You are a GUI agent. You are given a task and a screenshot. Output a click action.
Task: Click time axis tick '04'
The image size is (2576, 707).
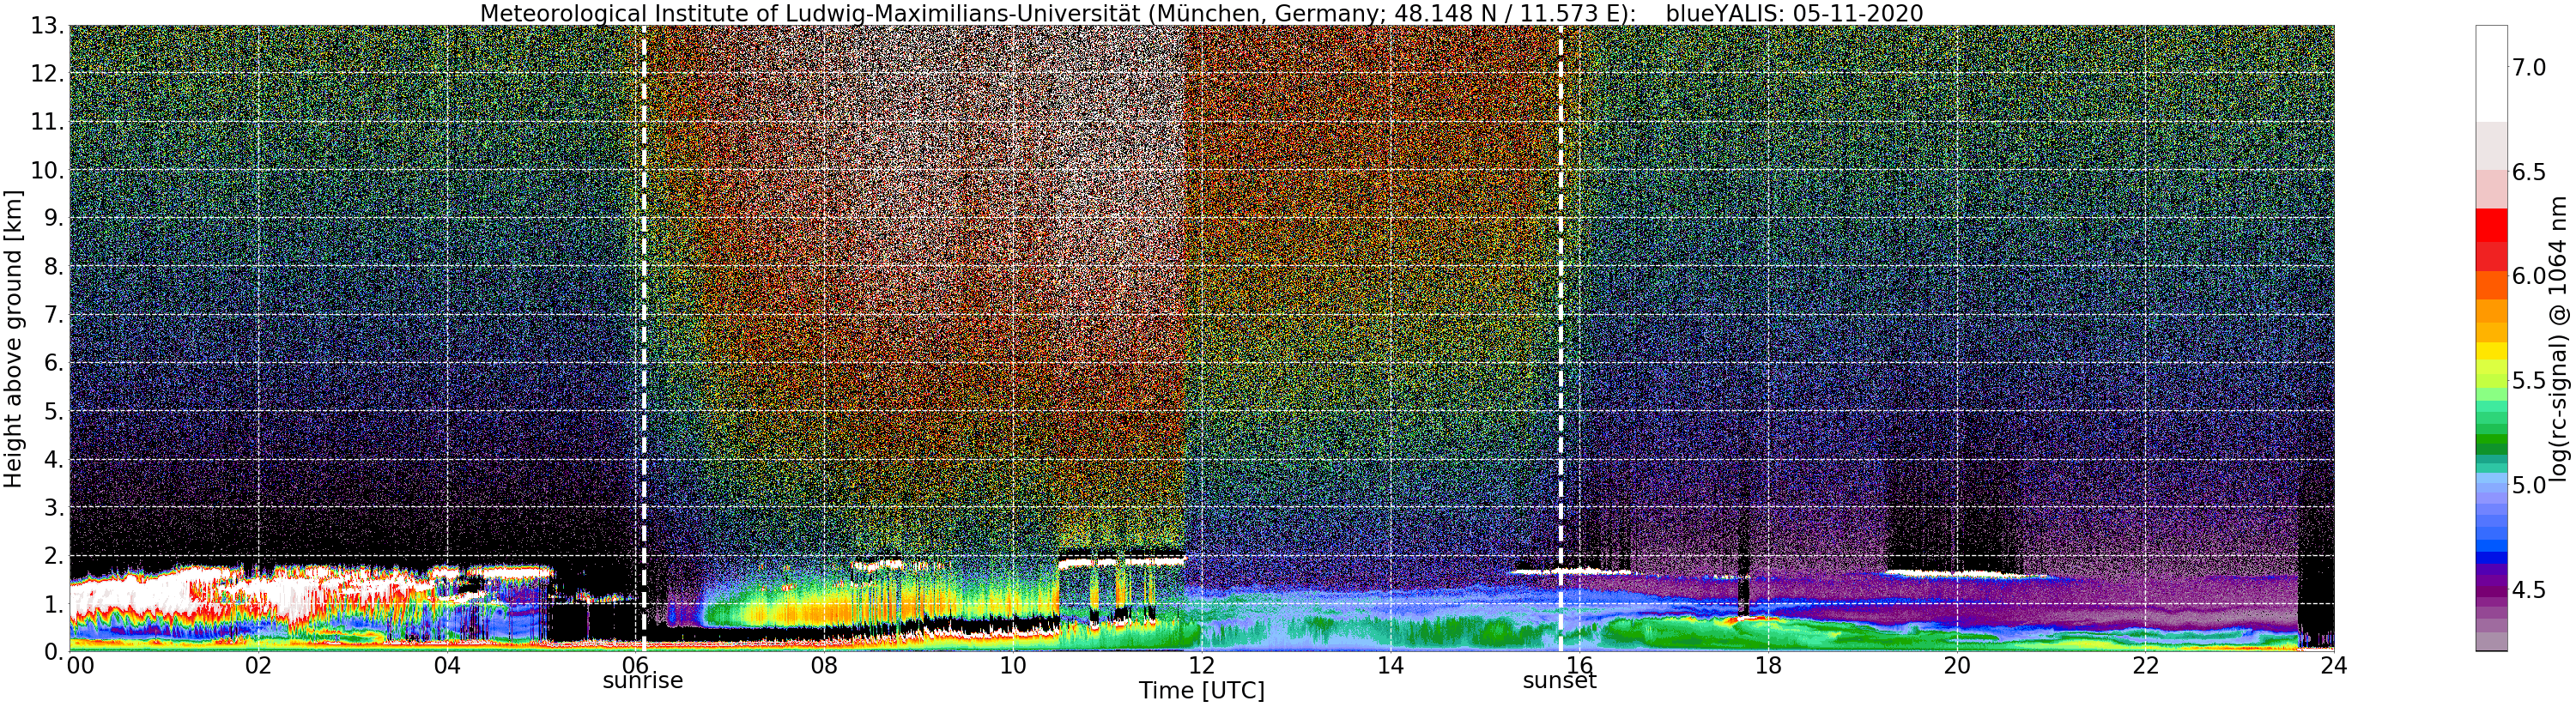pos(447,666)
